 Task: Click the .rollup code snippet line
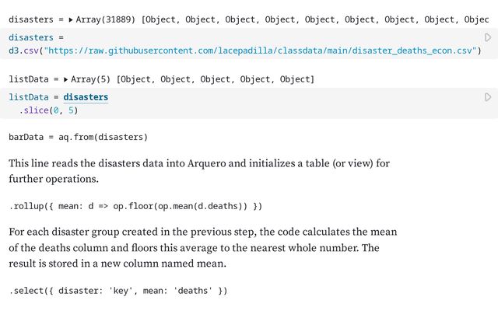(135, 206)
